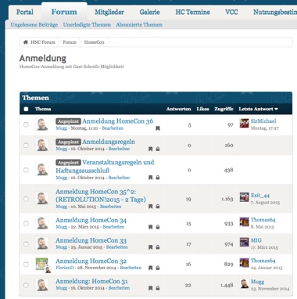Click lock icon on Anmeldungsregeln row
297x299 pixels.
(158, 149)
